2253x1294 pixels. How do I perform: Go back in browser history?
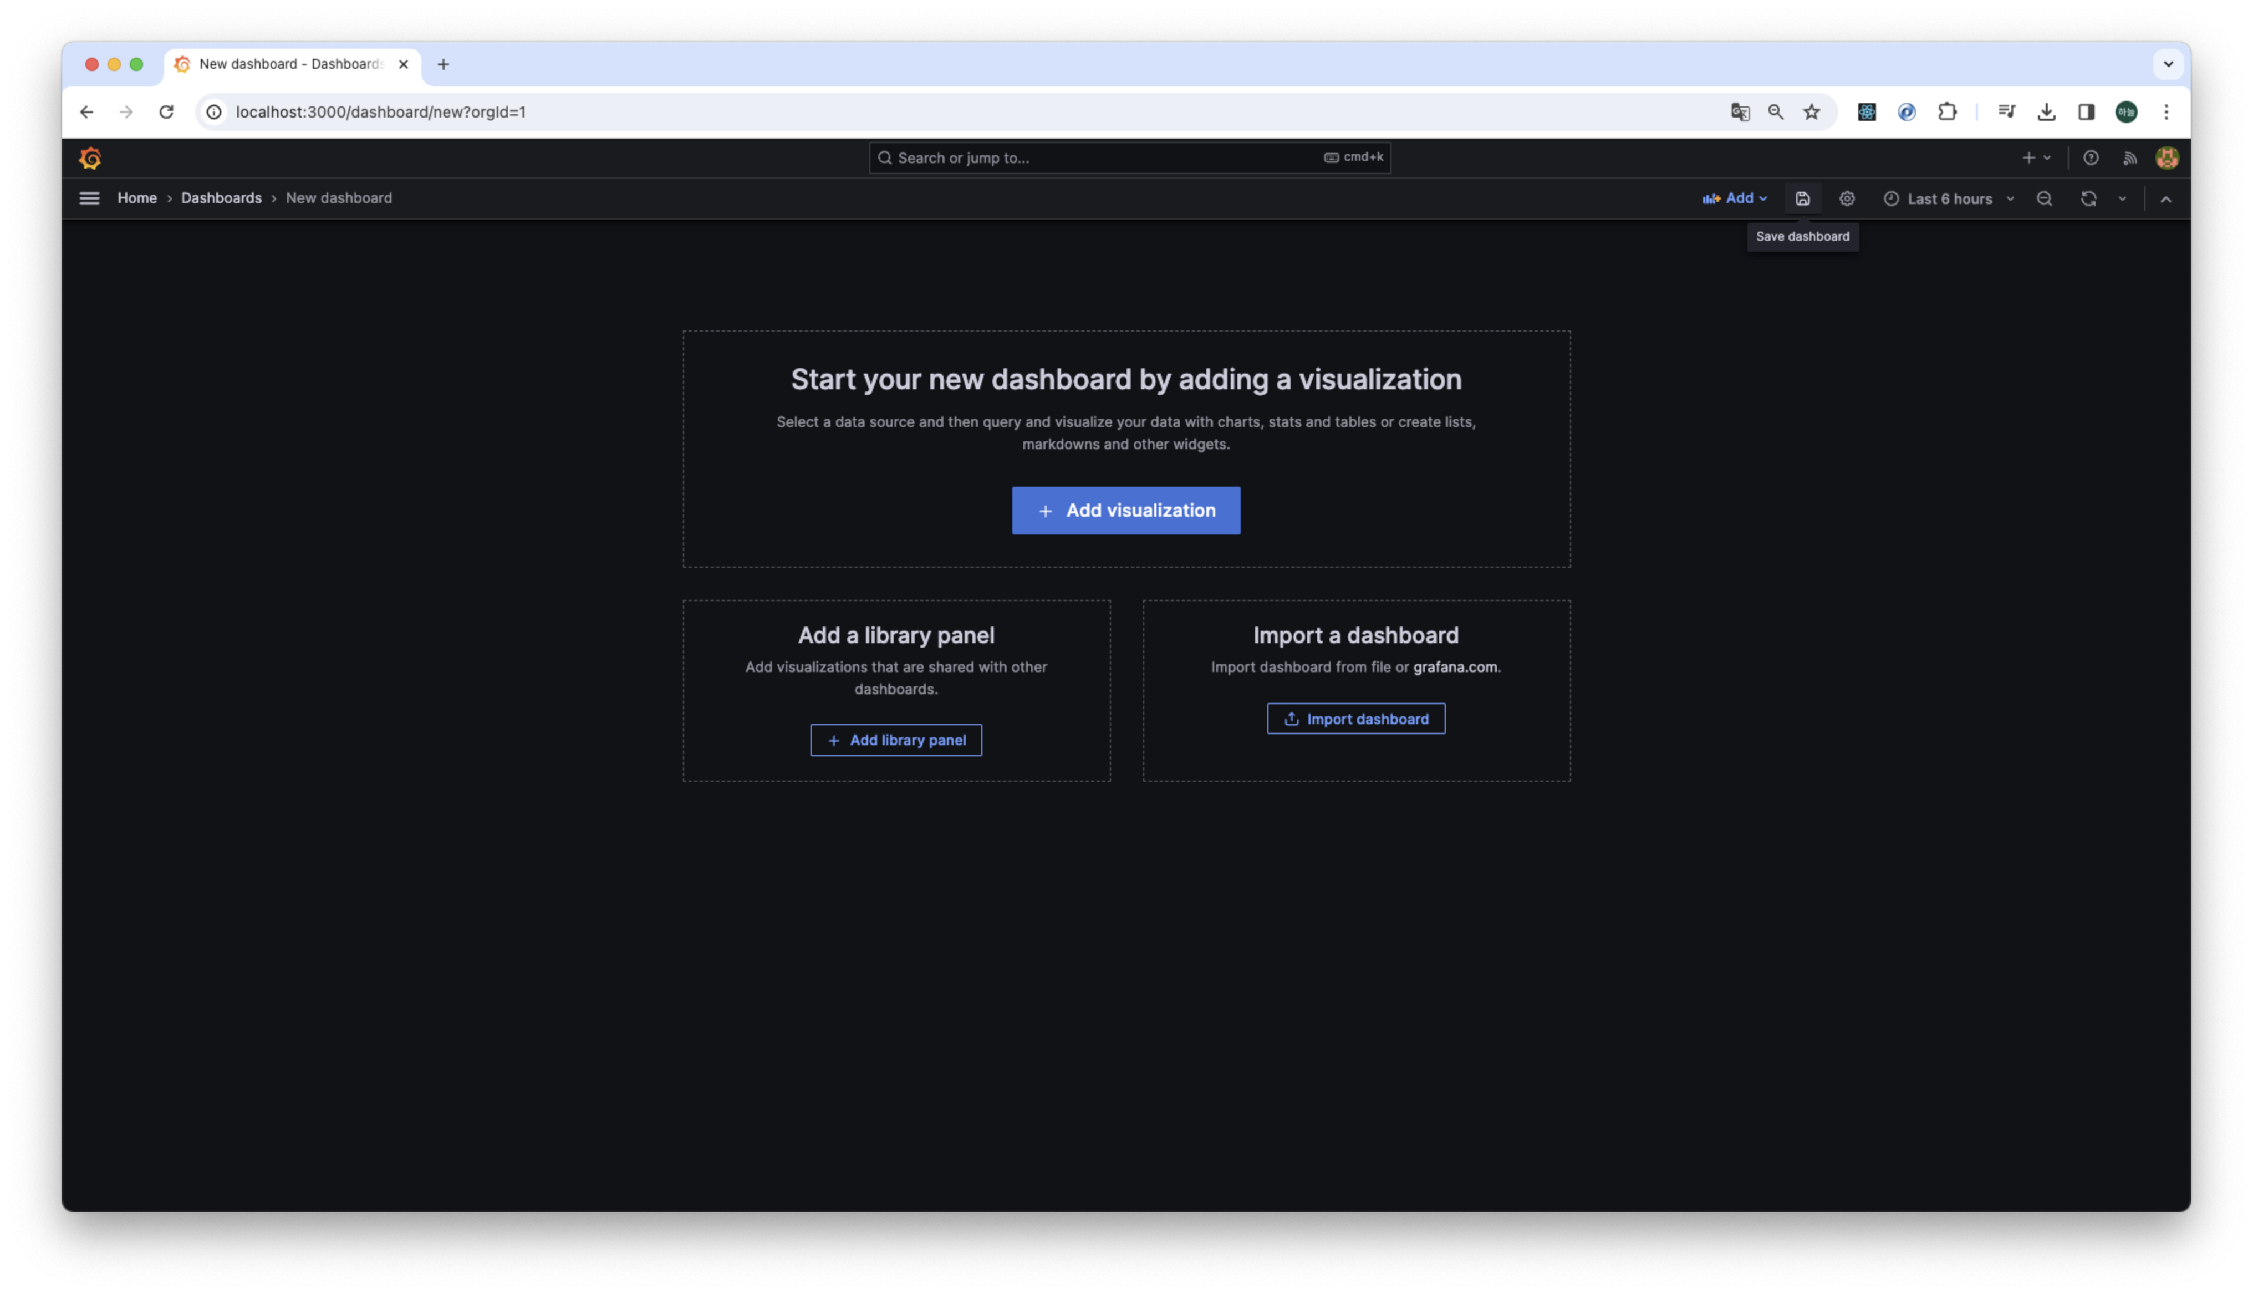(x=86, y=112)
